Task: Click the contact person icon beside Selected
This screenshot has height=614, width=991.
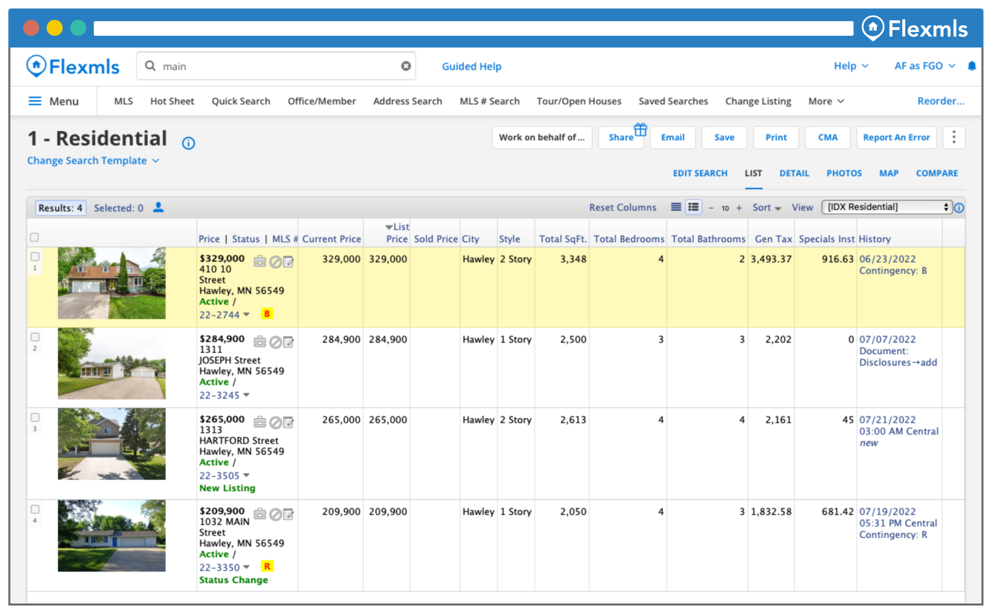Action: [159, 207]
